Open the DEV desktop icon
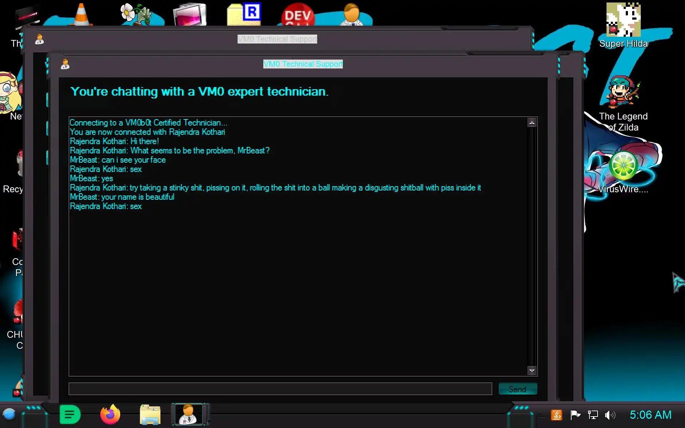The image size is (685, 428). 298,15
